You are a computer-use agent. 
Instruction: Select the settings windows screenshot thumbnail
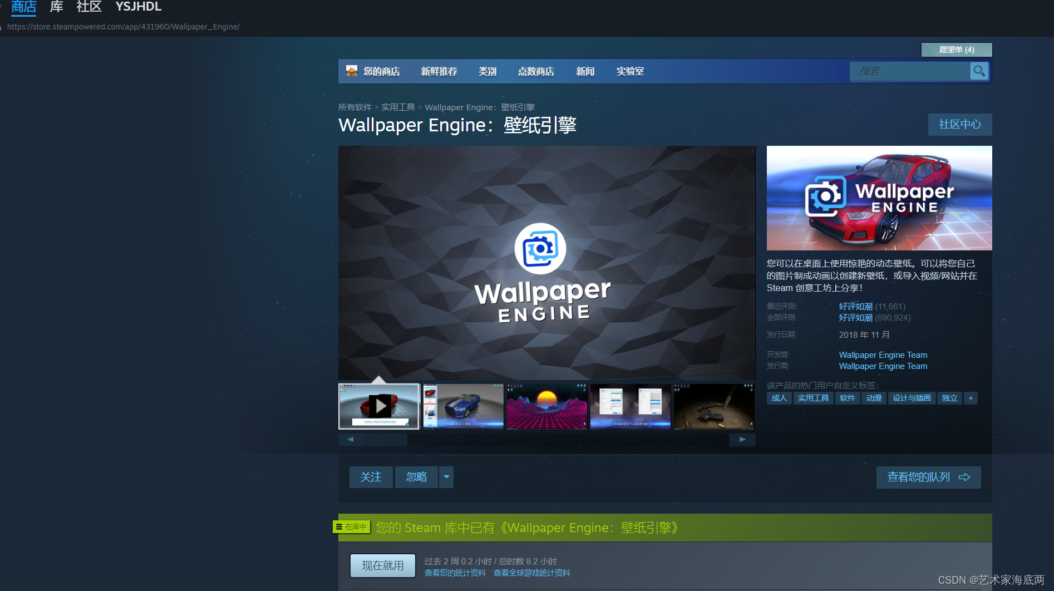[630, 406]
